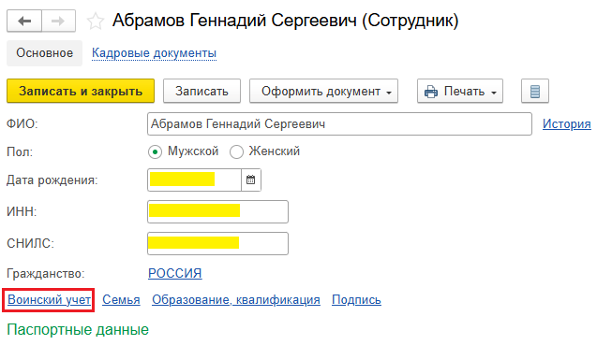This screenshot has width=597, height=345.
Task: Select the Мужской gender option
Action: tap(155, 152)
